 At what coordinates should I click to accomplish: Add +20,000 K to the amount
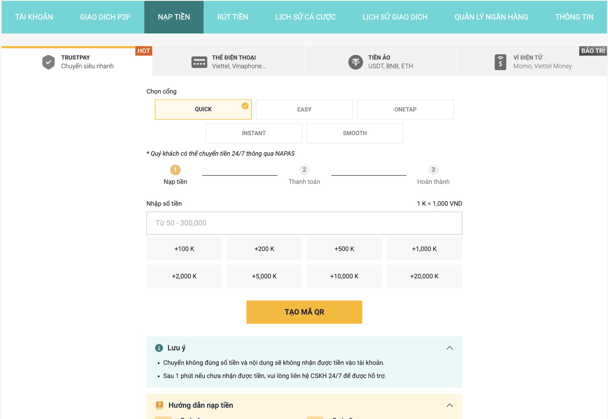[x=424, y=276]
